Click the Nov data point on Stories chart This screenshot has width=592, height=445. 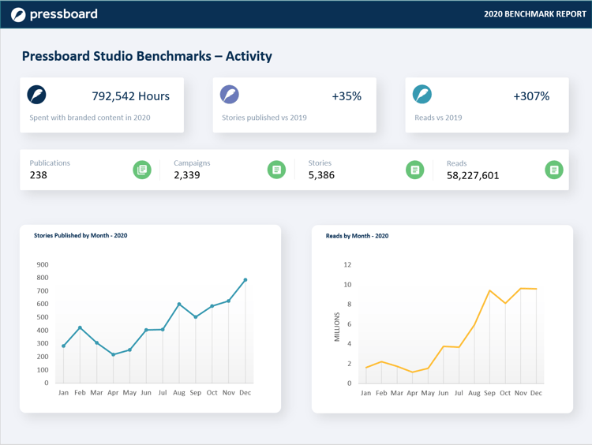pos(228,301)
